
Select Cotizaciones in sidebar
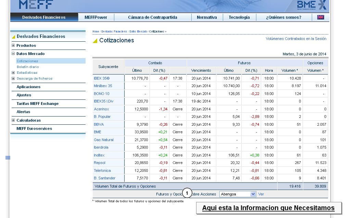coord(27,61)
